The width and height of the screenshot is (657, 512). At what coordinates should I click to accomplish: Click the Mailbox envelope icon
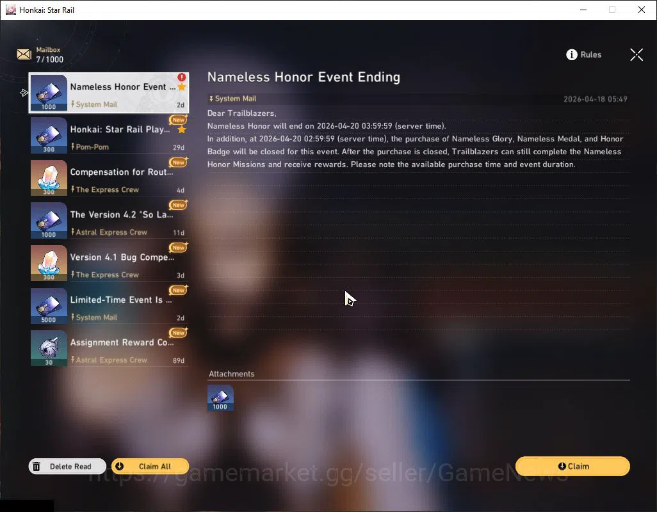(x=24, y=54)
